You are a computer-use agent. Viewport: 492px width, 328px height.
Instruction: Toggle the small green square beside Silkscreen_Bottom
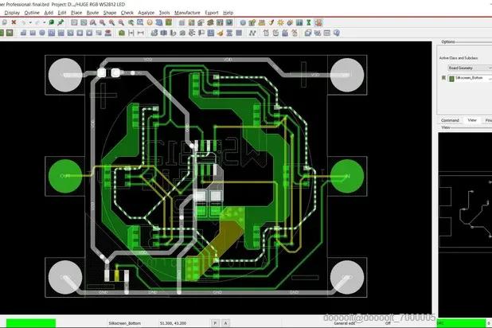click(443, 77)
